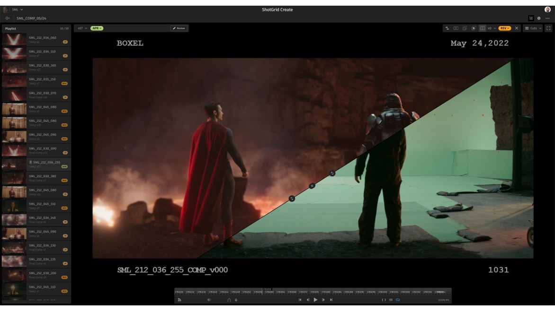The image size is (555, 312).
Task: Click the swap compare sources icon
Action: pyautogui.click(x=448, y=28)
